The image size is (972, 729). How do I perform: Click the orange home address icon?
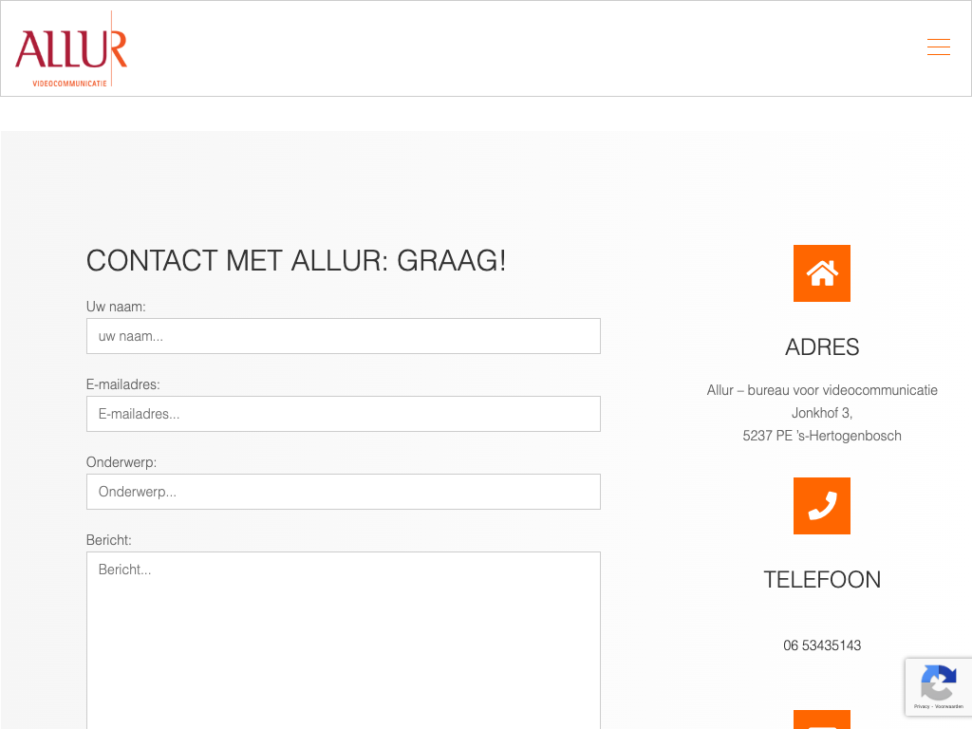(822, 273)
